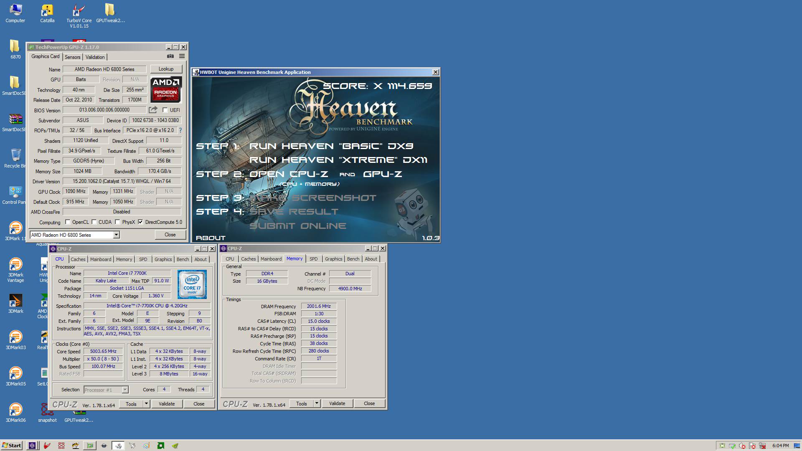Click the network disconnected tray icon
This screenshot has width=802, height=451.
[762, 446]
